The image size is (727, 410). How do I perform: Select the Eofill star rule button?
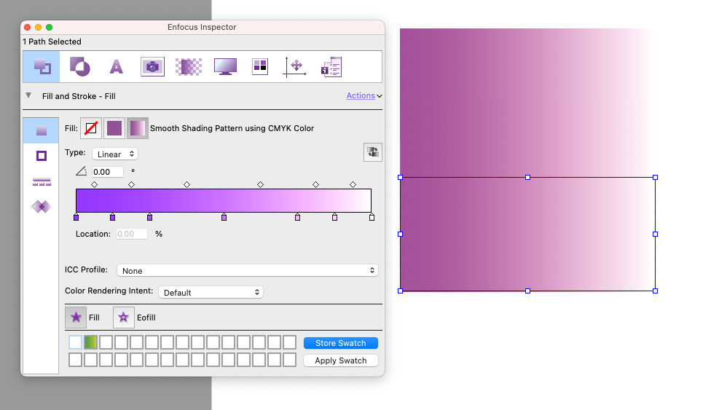(x=123, y=318)
